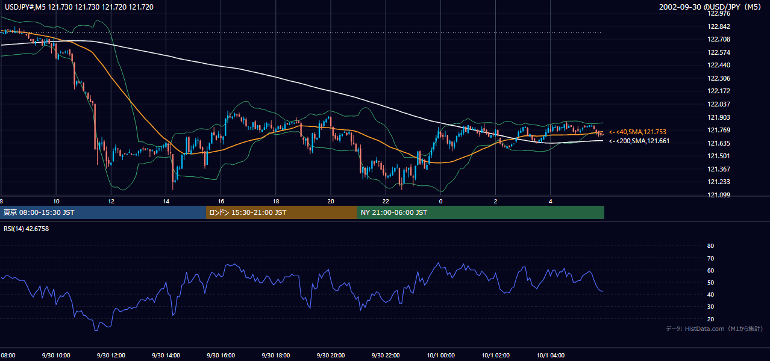Viewport: 770px width, 361px height.
Task: Click RSI scale level 50
Action: pos(710,282)
